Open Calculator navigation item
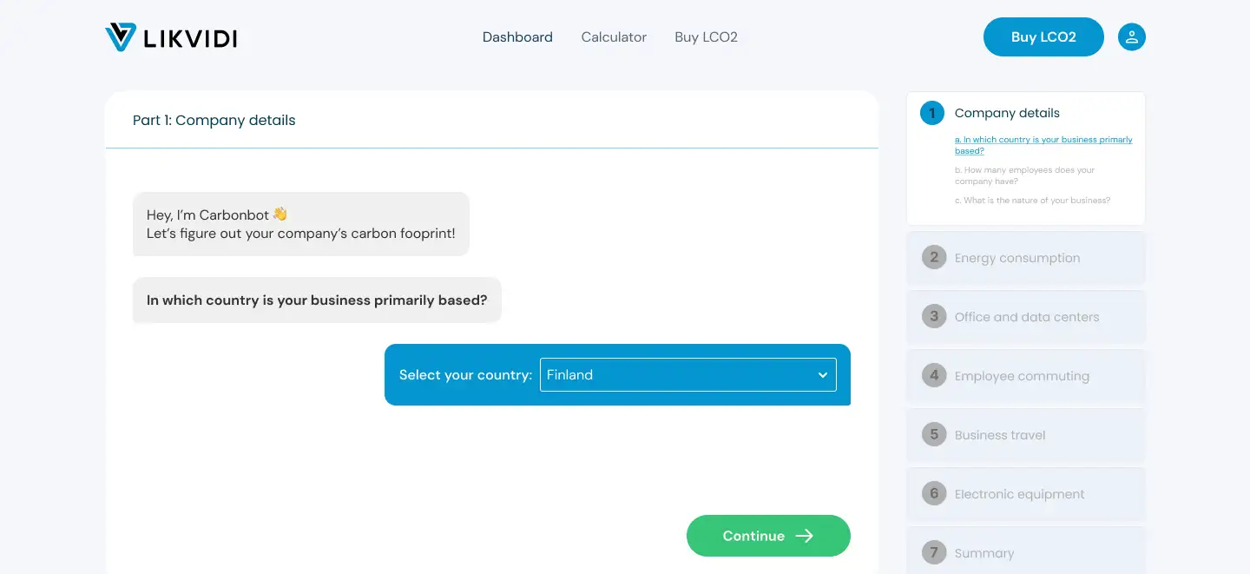This screenshot has height=574, width=1250. [614, 37]
